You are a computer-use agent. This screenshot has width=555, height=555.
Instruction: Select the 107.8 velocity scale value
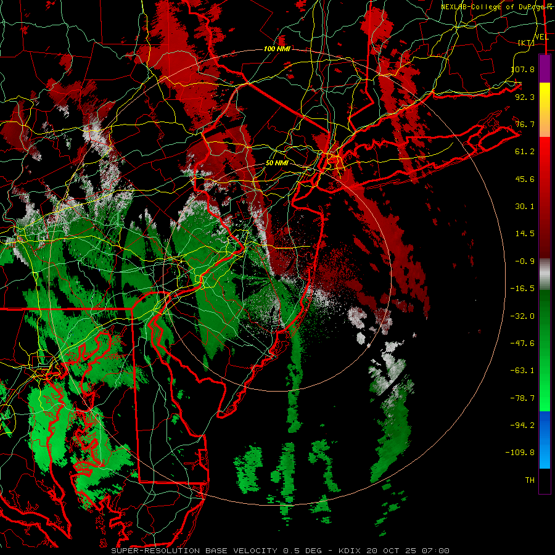(523, 69)
